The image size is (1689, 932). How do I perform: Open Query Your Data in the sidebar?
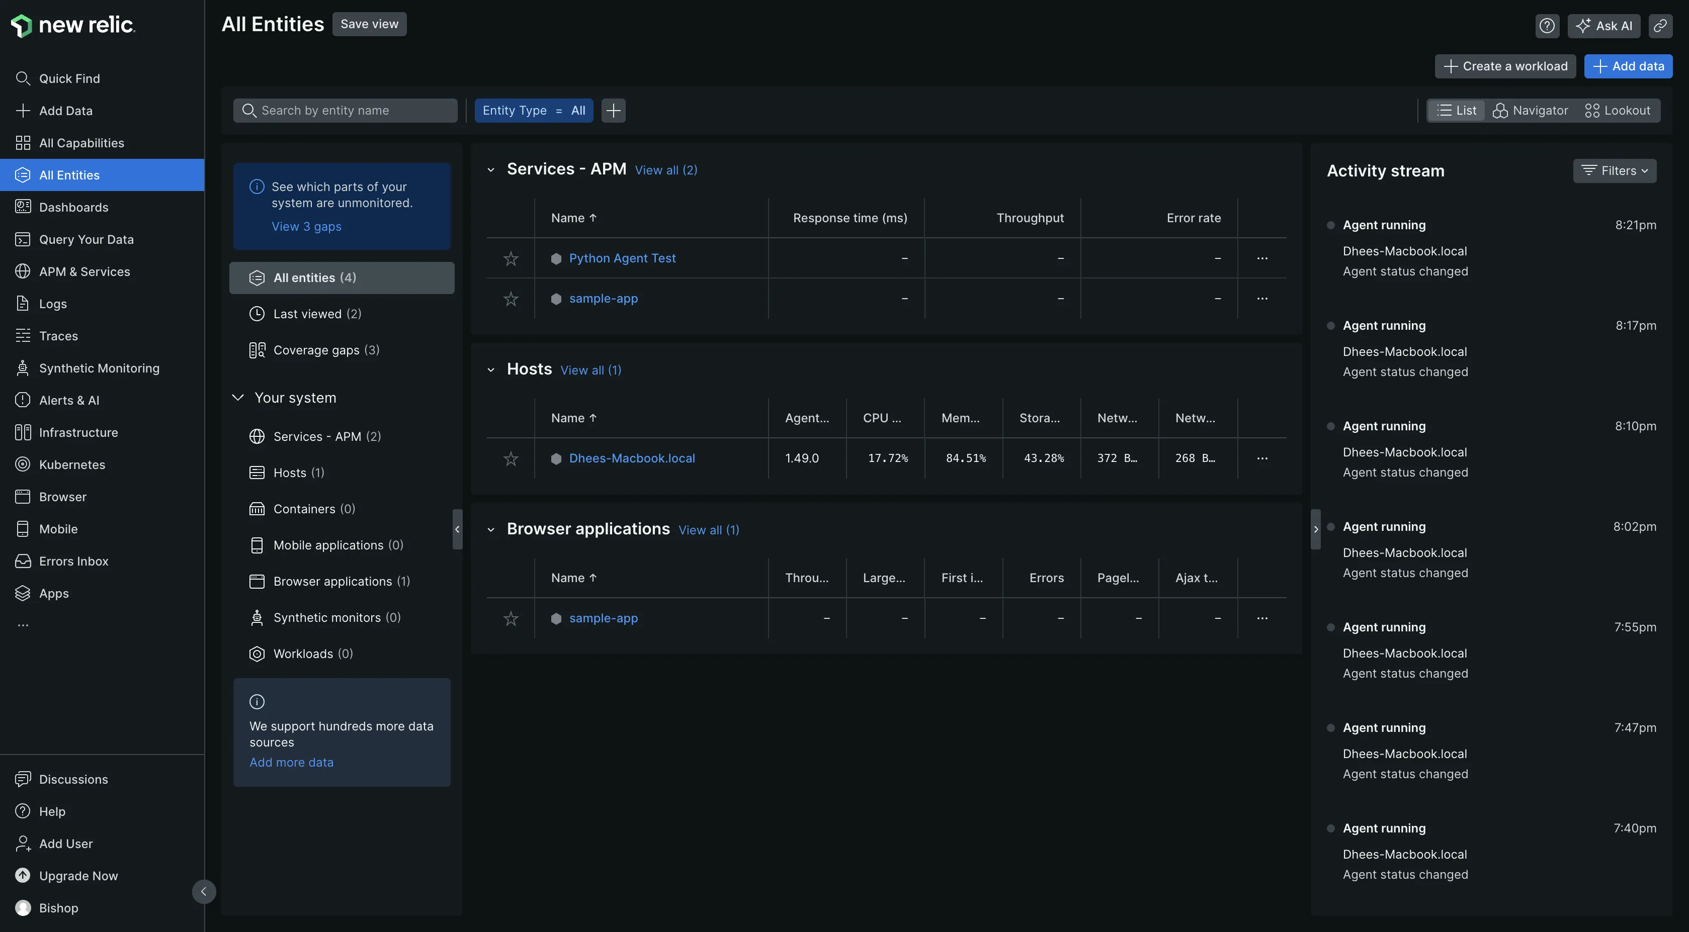[x=86, y=239]
